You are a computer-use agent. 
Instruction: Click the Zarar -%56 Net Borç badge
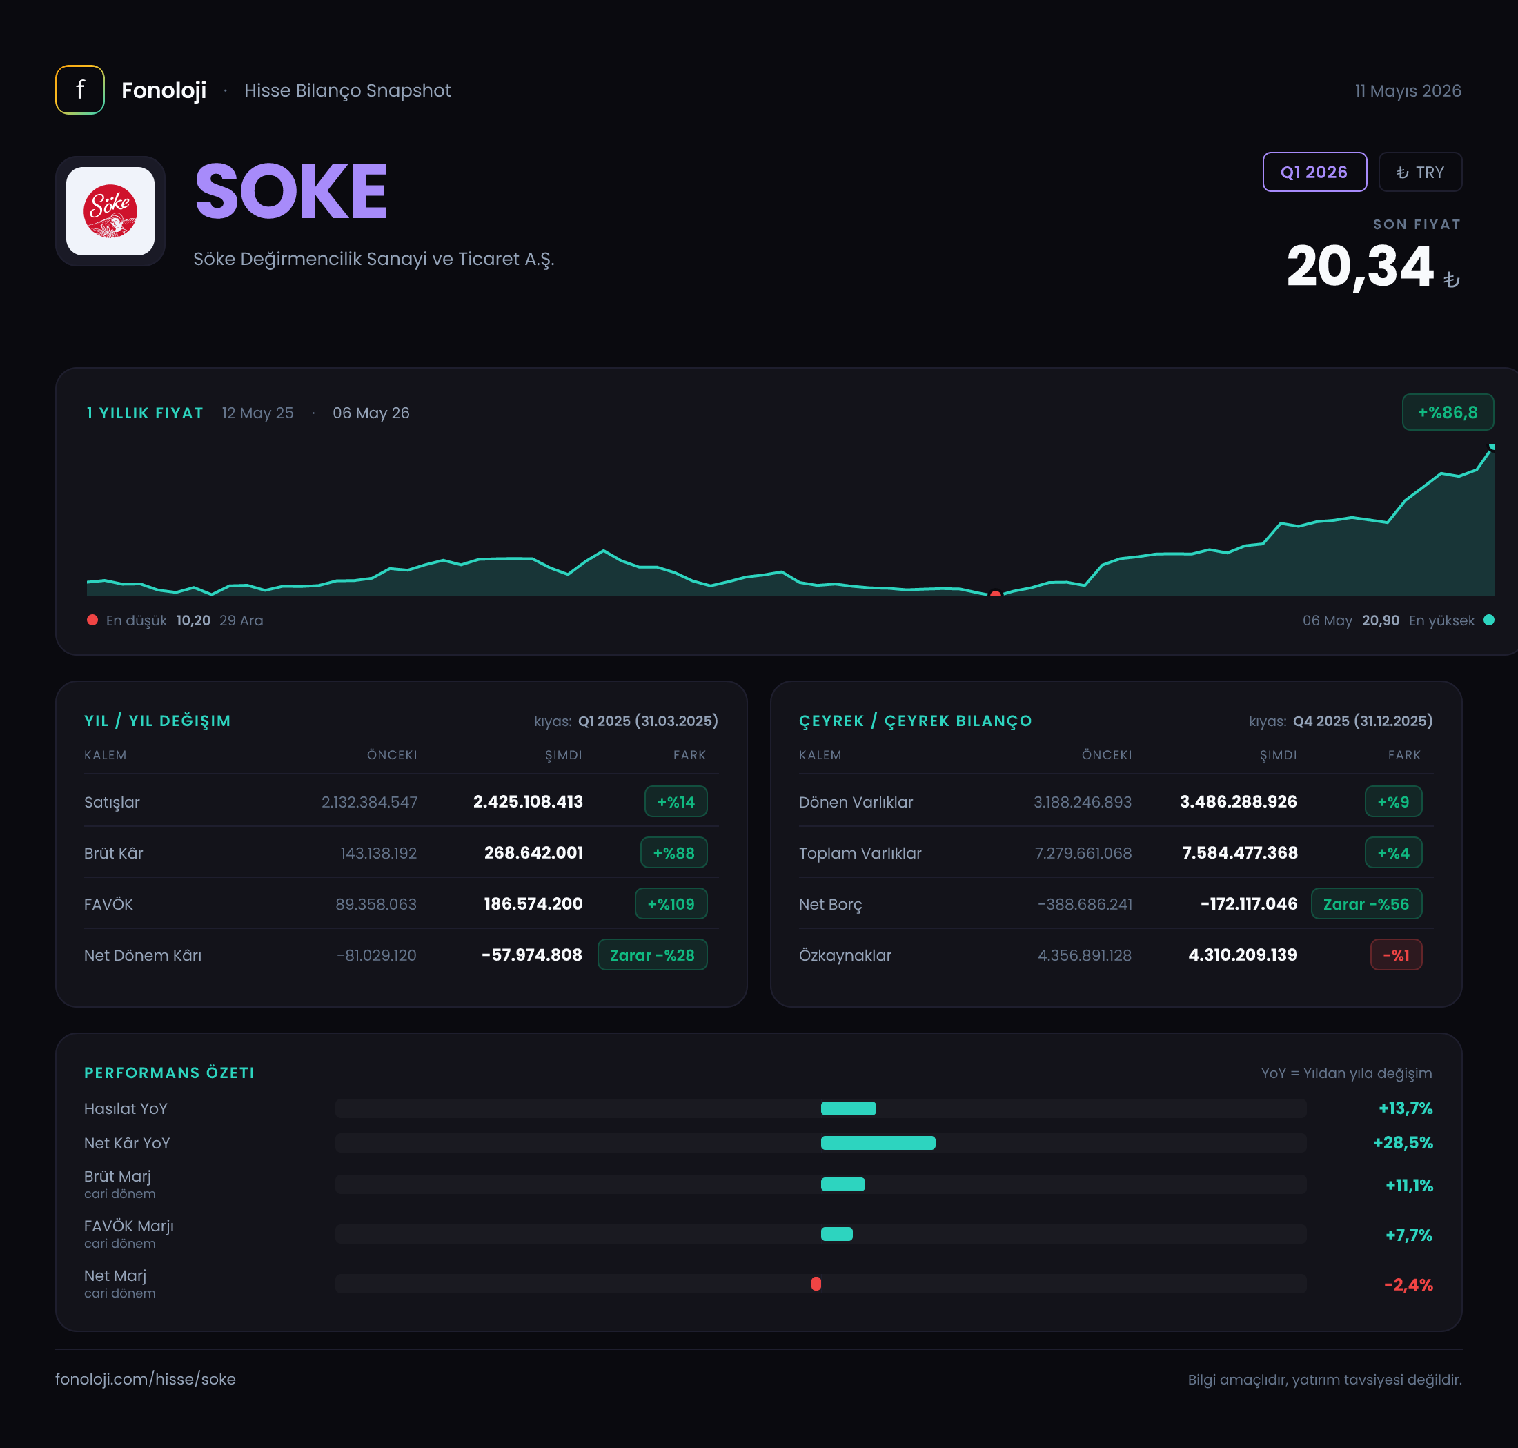point(1366,903)
